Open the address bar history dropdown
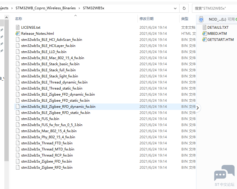The width and height of the screenshot is (237, 189). pyautogui.click(x=175, y=8)
